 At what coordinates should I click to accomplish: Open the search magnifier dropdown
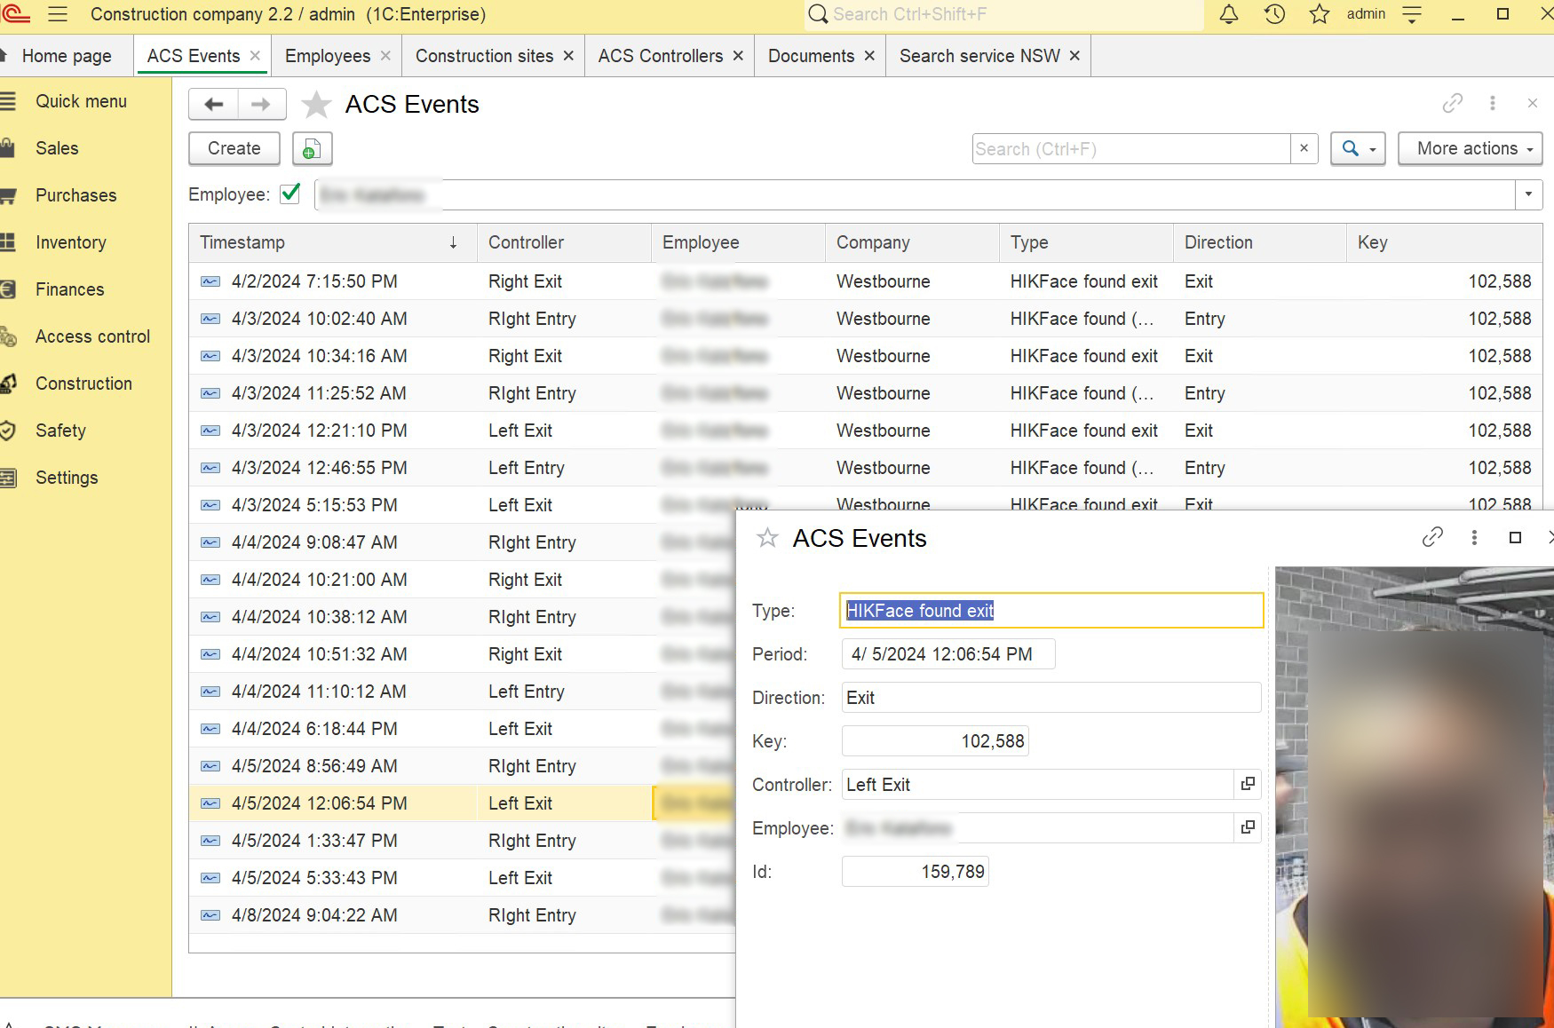coord(1358,149)
